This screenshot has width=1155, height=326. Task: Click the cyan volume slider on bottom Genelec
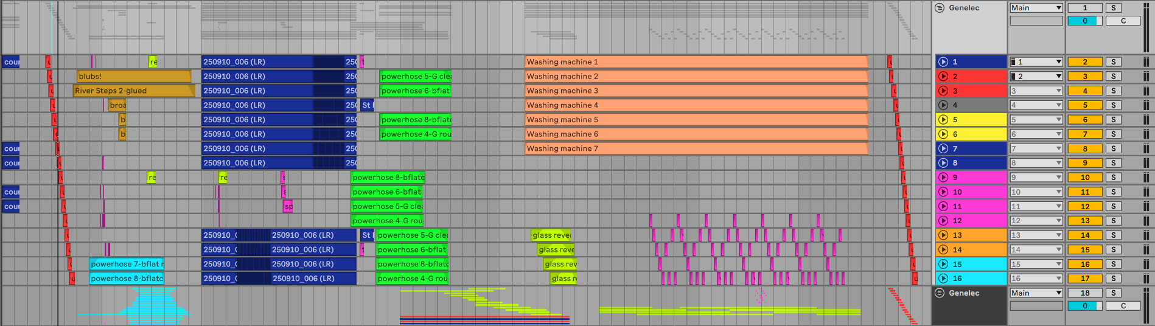(1084, 306)
